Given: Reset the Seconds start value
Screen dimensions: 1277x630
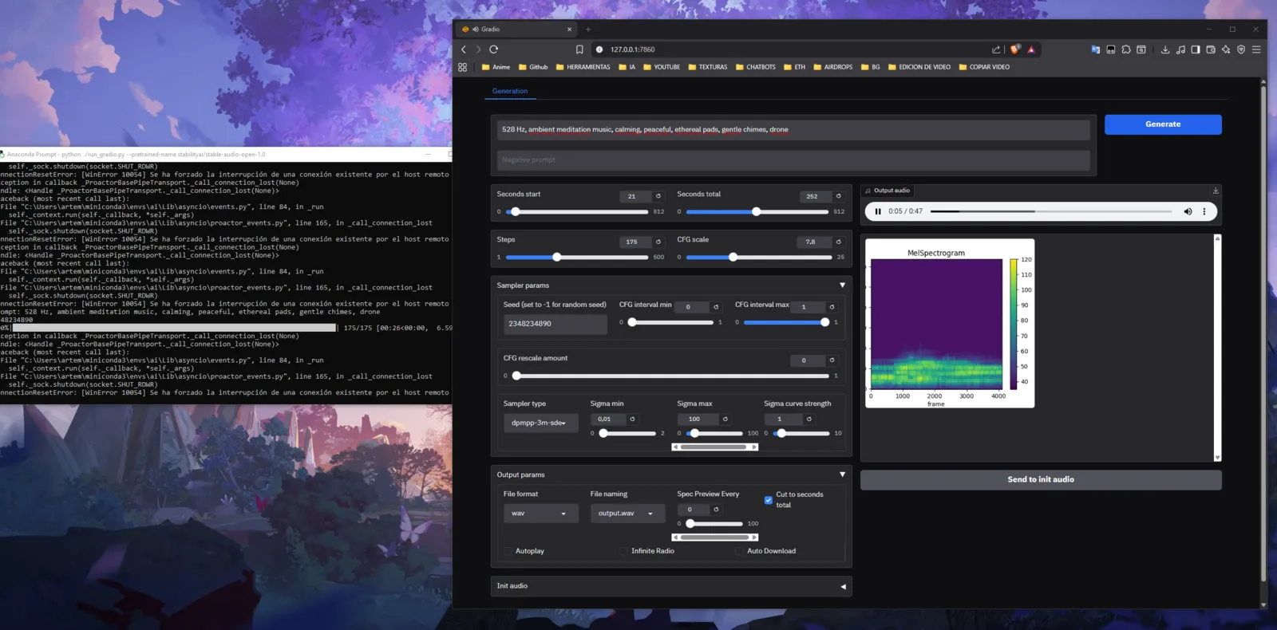Looking at the screenshot, I should click(658, 196).
